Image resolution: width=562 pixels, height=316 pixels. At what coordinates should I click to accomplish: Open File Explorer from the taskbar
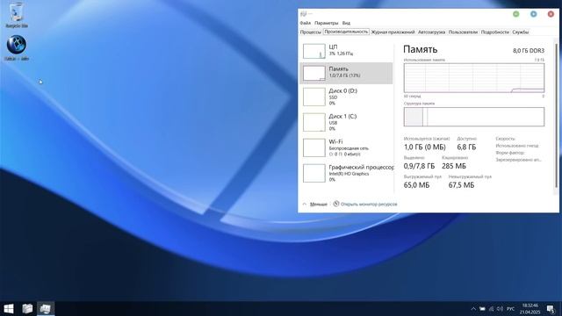[x=27, y=308]
